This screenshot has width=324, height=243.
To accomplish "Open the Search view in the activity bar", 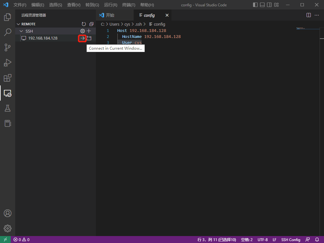I will (x=7, y=32).
